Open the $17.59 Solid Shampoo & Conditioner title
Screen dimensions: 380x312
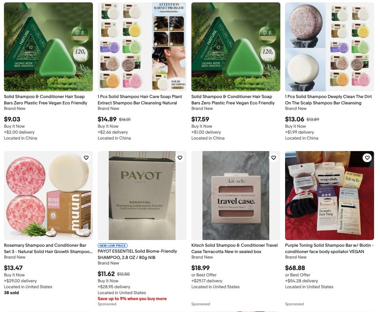(x=233, y=100)
